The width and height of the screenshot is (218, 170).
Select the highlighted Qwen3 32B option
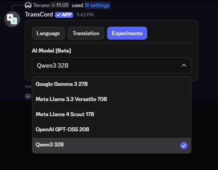coord(112,146)
